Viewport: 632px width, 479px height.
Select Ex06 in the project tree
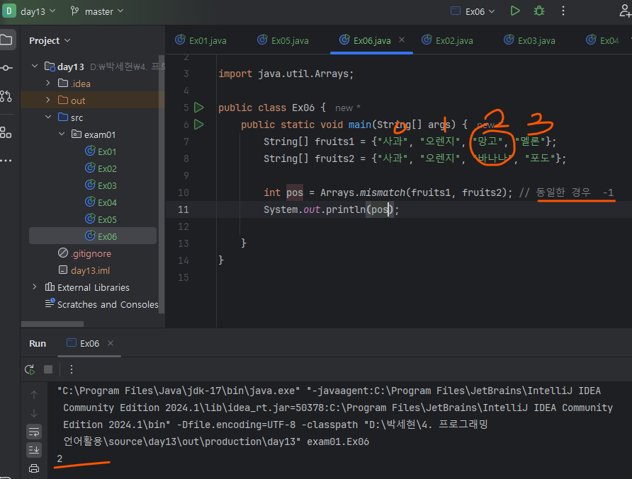click(x=93, y=236)
